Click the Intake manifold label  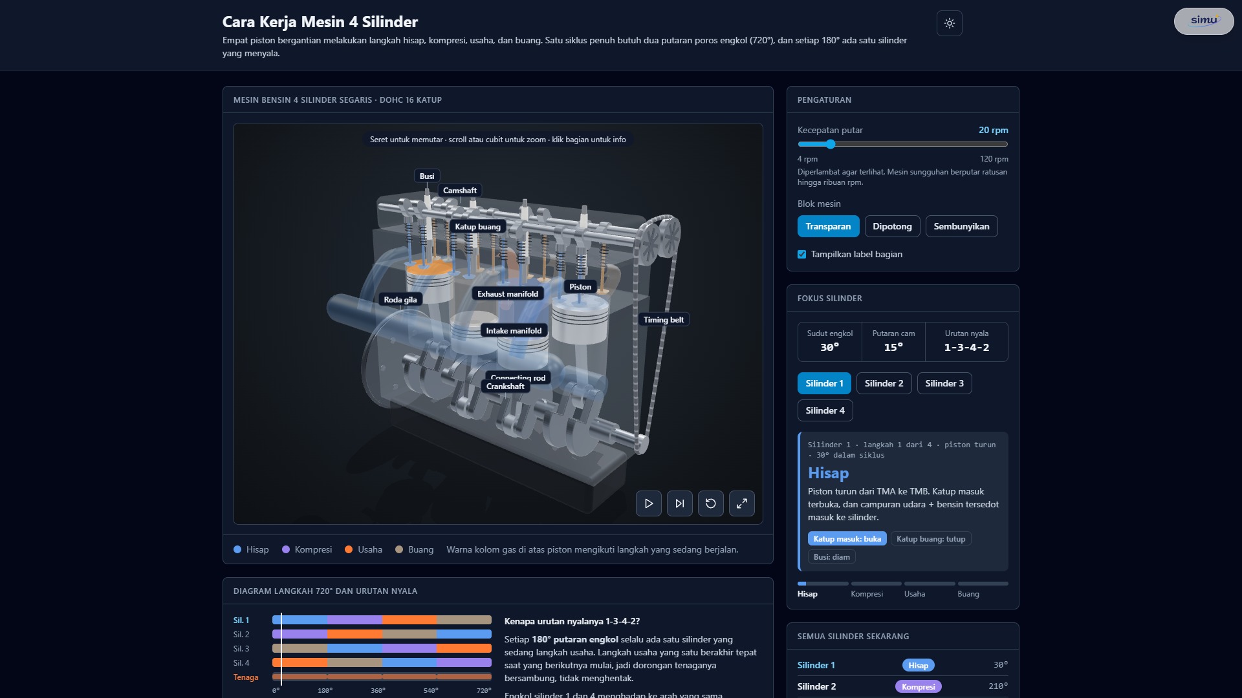(514, 330)
